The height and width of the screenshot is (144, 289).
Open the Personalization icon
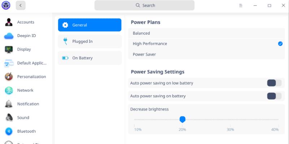9,77
